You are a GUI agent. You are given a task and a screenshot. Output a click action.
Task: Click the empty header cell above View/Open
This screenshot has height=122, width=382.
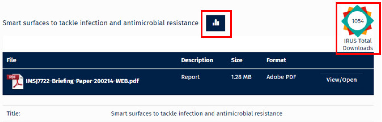pyautogui.click(x=341, y=60)
